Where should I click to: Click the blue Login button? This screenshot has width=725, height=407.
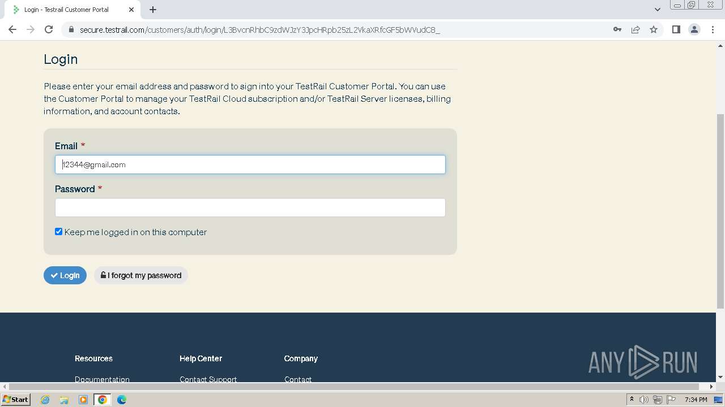(65, 275)
